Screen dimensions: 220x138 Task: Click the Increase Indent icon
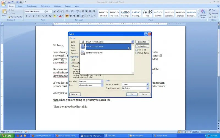[x=86, y=11]
